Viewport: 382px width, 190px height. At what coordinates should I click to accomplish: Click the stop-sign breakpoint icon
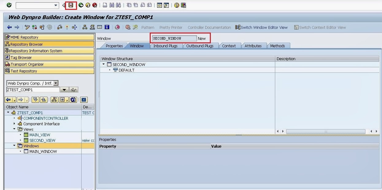128,27
